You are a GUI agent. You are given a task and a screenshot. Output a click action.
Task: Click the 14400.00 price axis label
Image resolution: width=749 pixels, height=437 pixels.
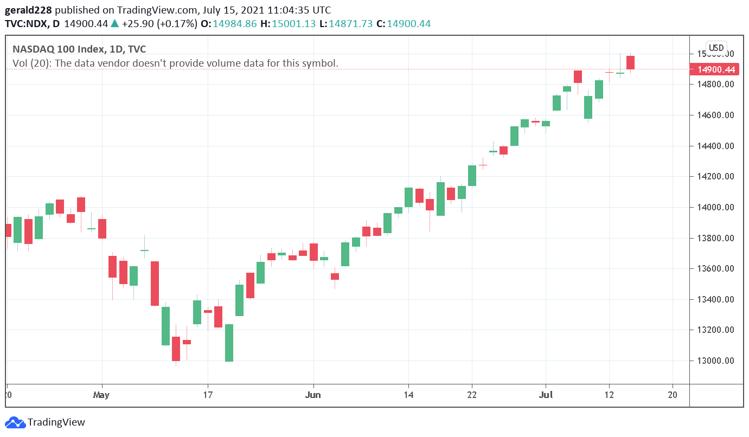point(716,146)
